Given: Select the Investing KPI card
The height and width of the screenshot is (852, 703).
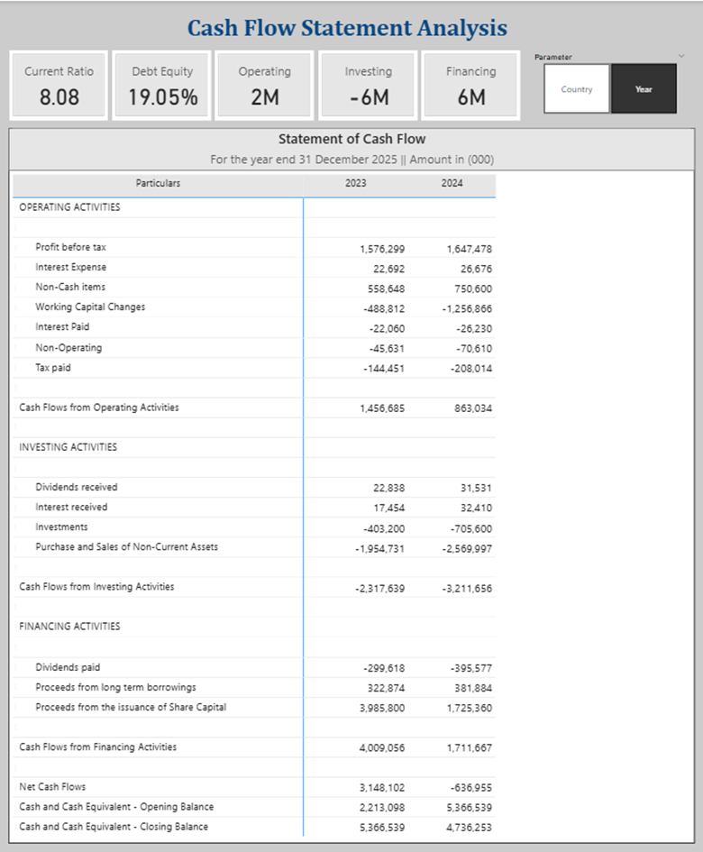Looking at the screenshot, I should tap(369, 85).
